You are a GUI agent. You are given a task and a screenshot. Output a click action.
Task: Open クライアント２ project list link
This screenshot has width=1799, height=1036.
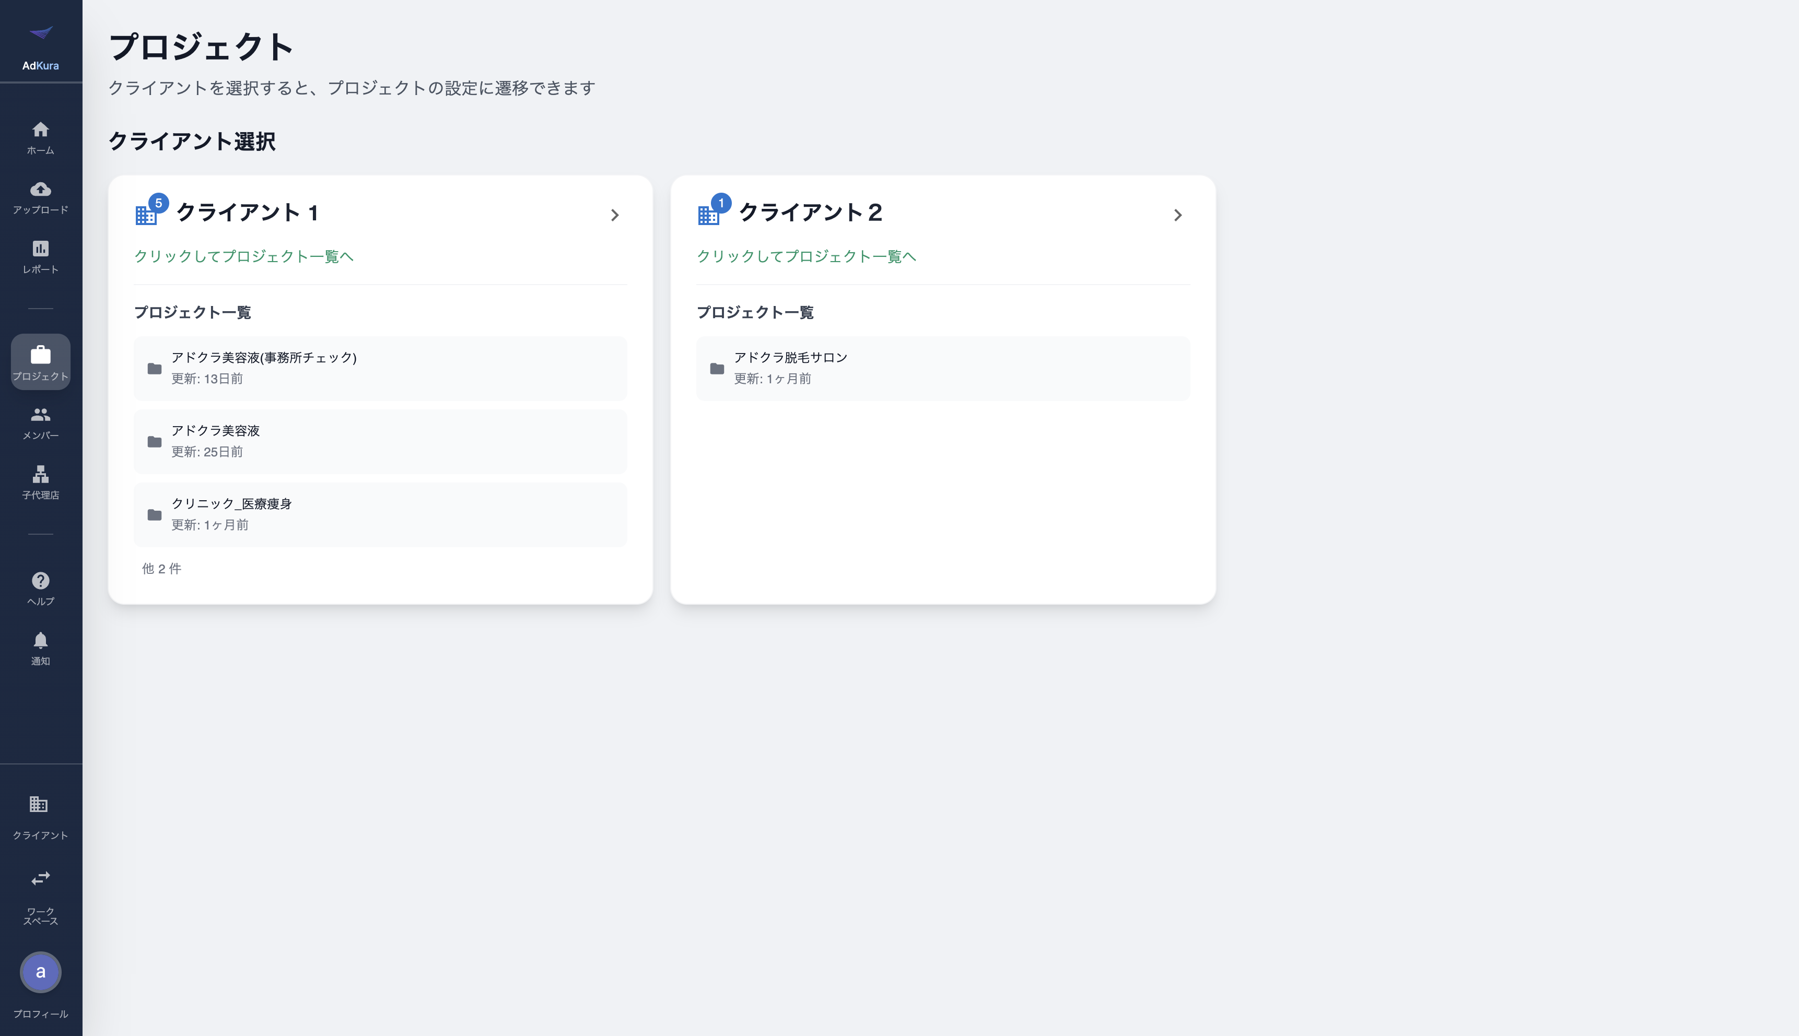[x=807, y=256]
